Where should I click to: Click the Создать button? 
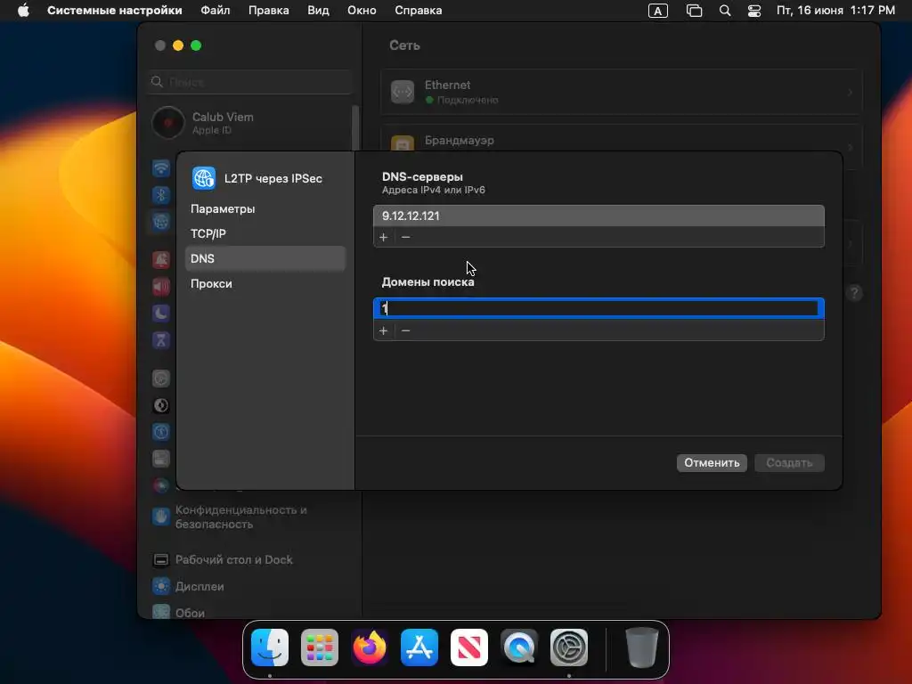pos(789,463)
